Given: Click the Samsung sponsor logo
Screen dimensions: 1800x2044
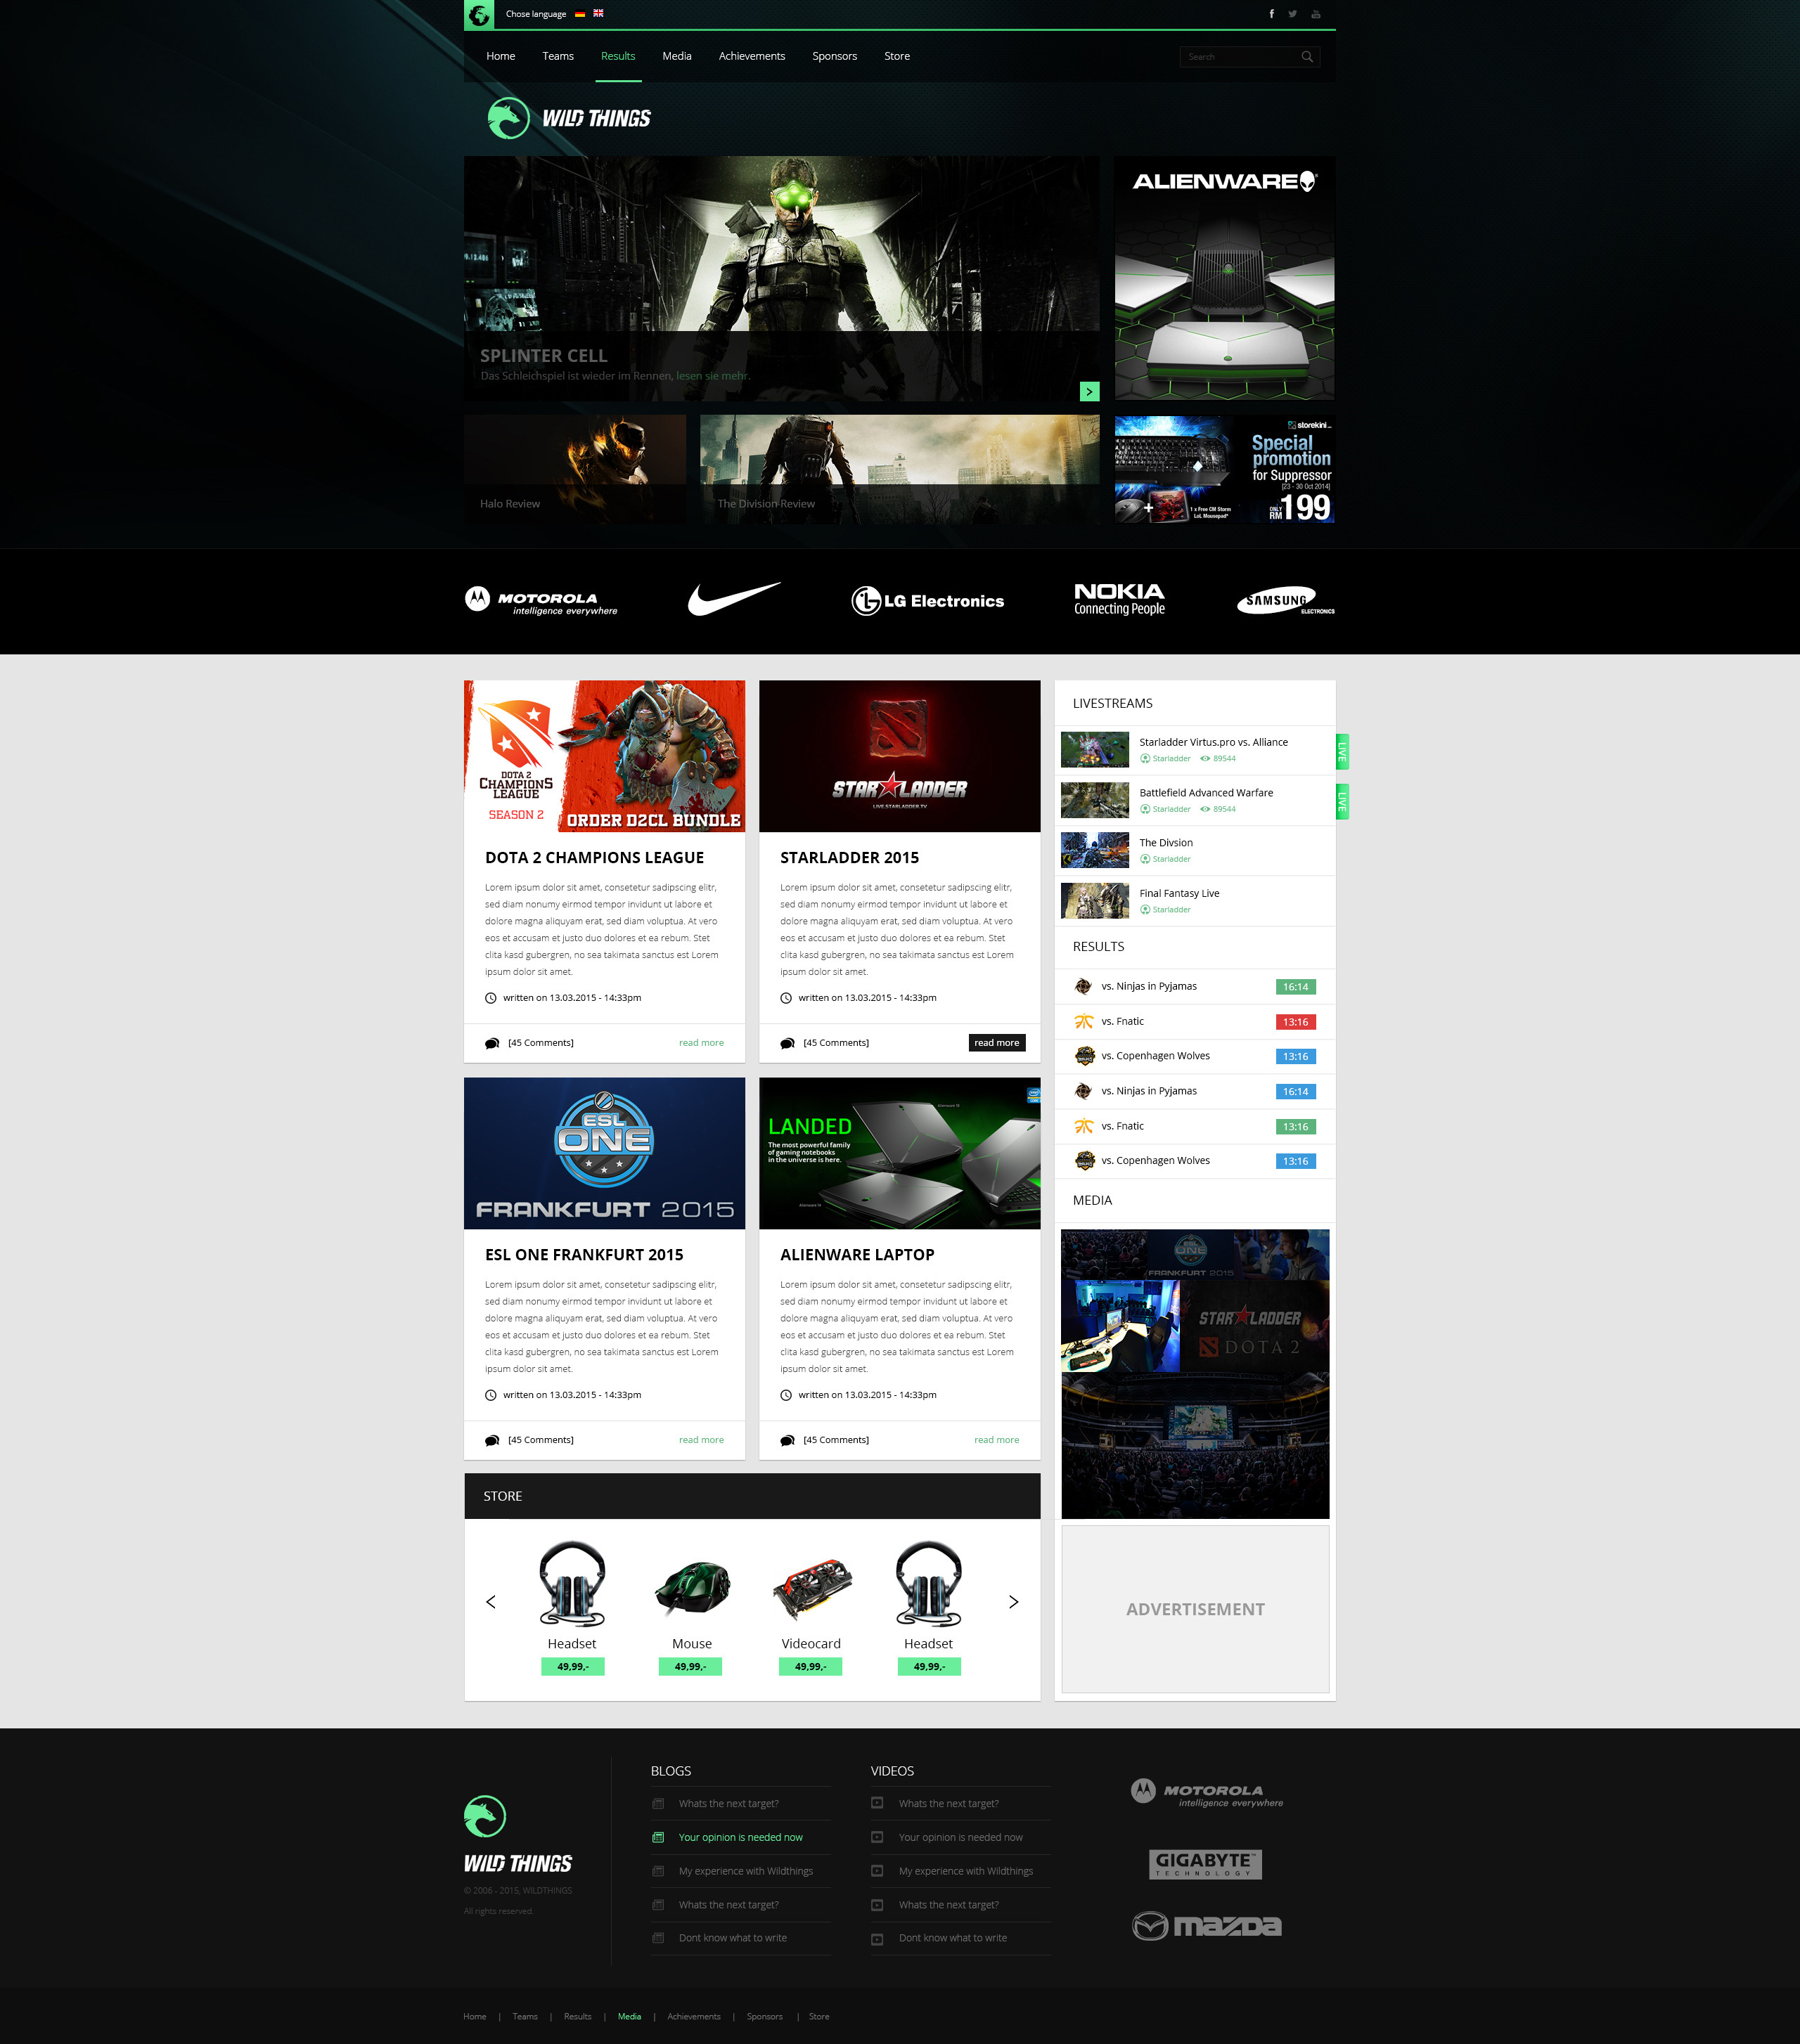Looking at the screenshot, I should coord(1286,600).
